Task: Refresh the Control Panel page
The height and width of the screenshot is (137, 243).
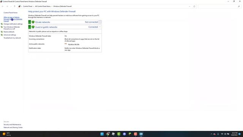Action: [x=194, y=6]
